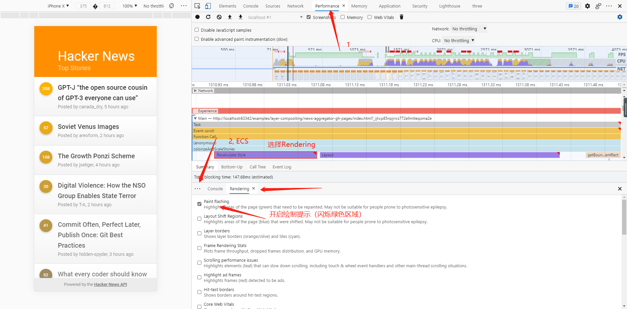Image resolution: width=627 pixels, height=309 pixels.
Task: Open the Hacker News API link
Action: [110, 285]
